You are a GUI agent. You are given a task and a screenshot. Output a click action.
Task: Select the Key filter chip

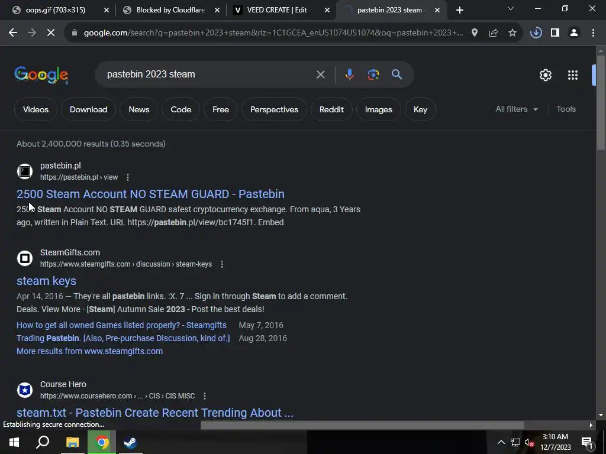pos(420,109)
